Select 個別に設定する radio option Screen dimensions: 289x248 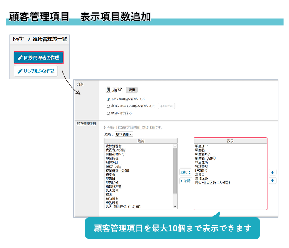(x=109, y=113)
